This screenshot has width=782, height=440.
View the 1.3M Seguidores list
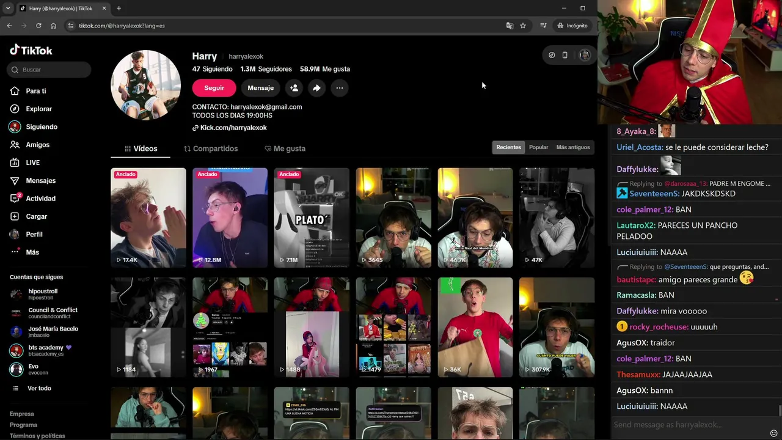pos(266,69)
